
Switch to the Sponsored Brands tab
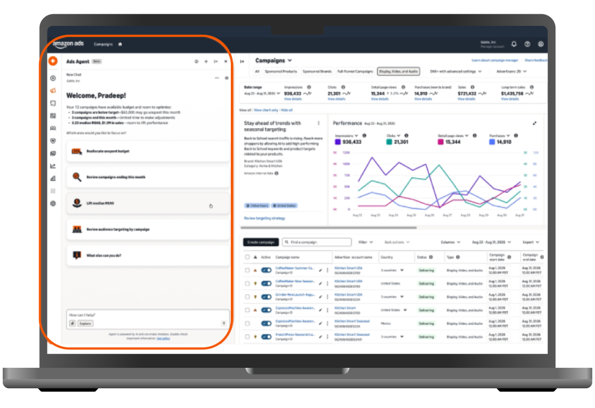(317, 71)
